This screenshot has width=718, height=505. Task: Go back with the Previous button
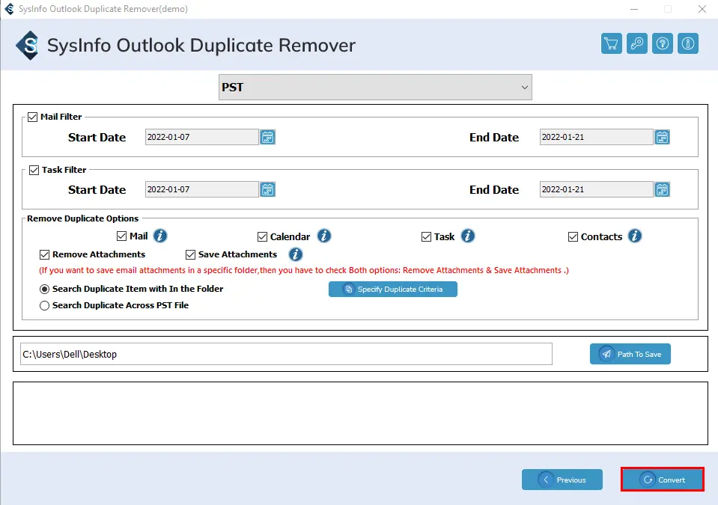coord(562,480)
